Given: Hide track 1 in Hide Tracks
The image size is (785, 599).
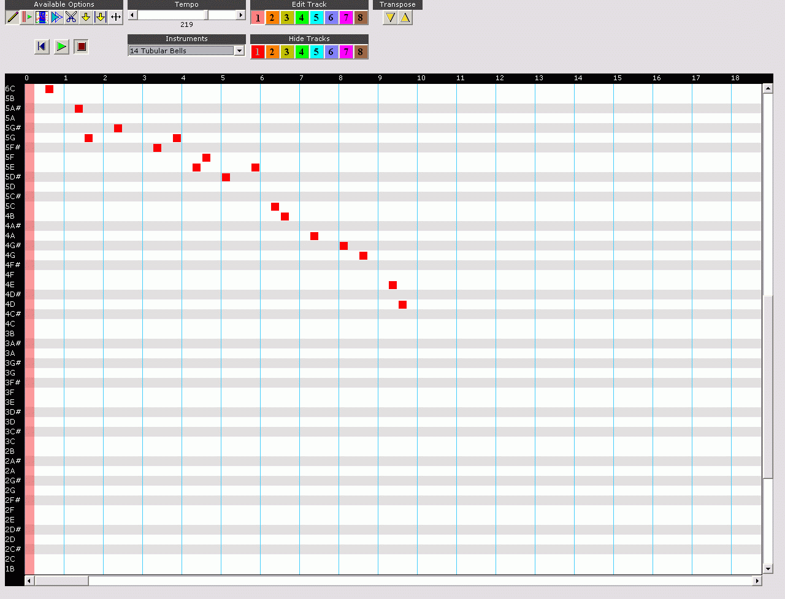Looking at the screenshot, I should tap(258, 52).
